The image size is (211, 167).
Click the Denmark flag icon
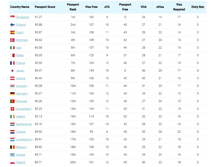[x=12, y=40]
